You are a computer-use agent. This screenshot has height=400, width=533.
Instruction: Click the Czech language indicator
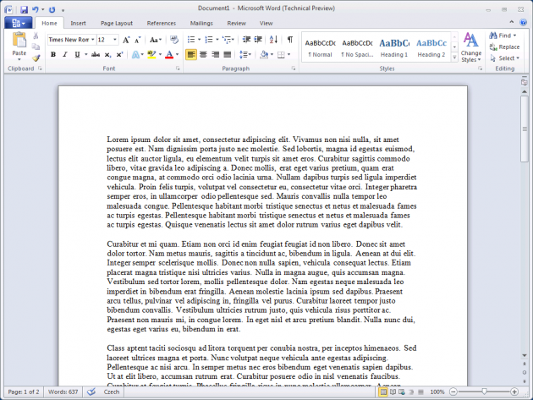[x=112, y=392]
